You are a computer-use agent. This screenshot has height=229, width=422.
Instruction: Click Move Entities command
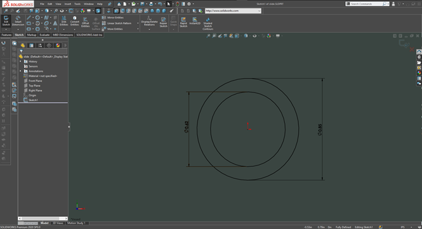pyautogui.click(x=112, y=29)
